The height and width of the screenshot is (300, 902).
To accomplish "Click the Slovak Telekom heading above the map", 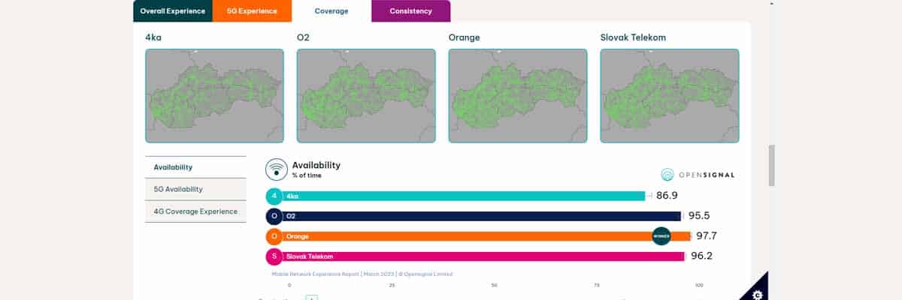I will (633, 37).
